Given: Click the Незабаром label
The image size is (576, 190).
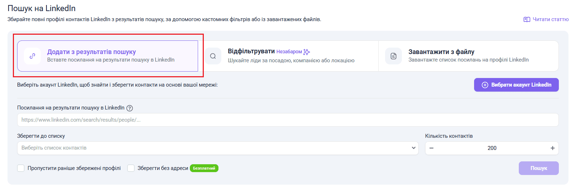Looking at the screenshot, I should click(289, 52).
